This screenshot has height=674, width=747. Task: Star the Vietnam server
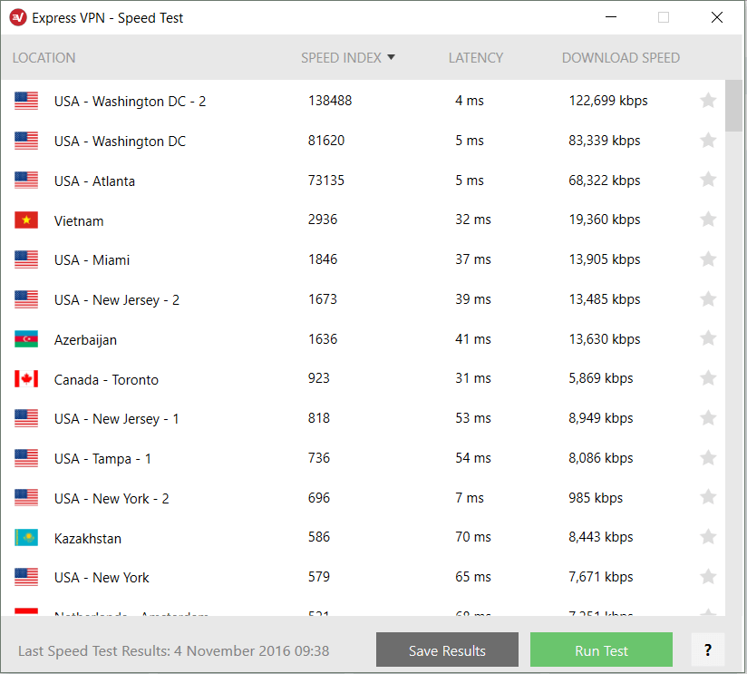pyautogui.click(x=708, y=220)
